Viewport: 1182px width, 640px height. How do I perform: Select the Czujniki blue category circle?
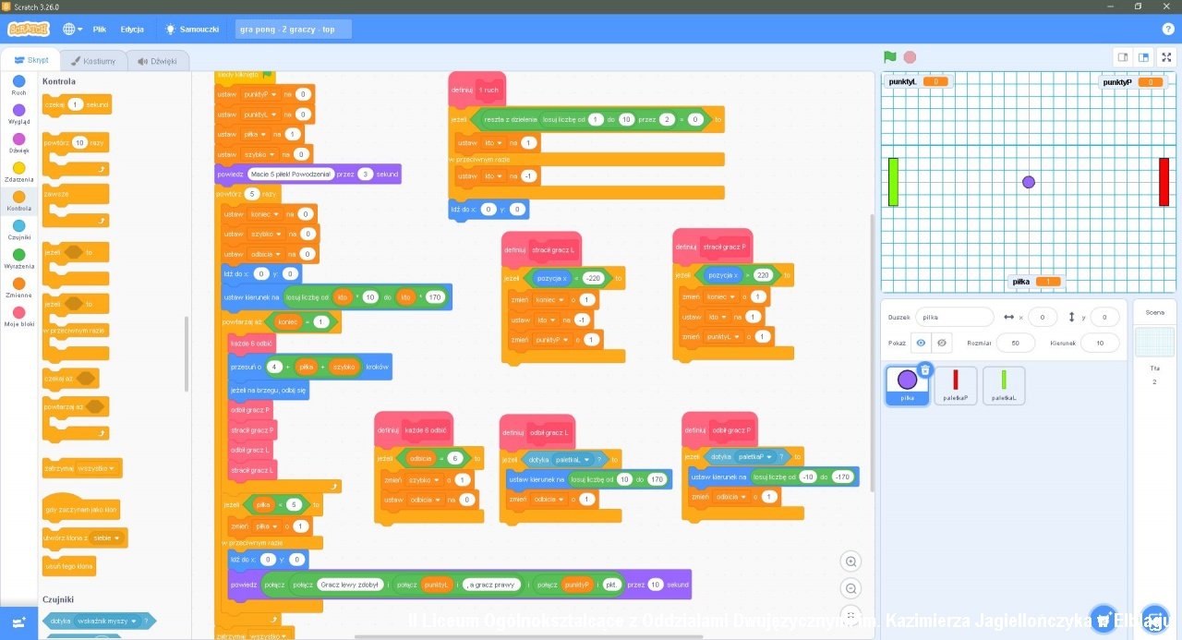[18, 226]
